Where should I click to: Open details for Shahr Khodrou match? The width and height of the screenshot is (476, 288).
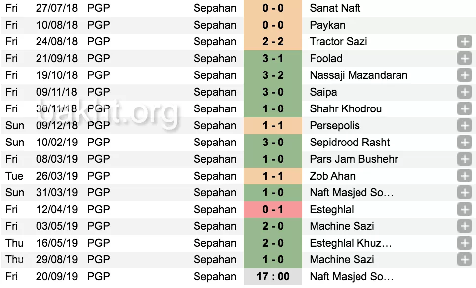(x=464, y=109)
